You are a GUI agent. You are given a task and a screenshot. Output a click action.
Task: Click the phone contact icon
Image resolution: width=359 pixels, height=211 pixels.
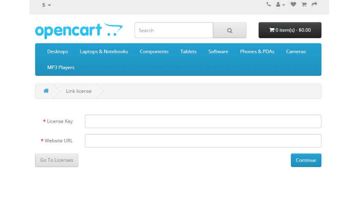[x=269, y=4]
